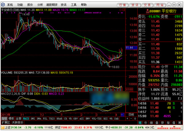Click the 12 month marker on date axis

(x=42, y=115)
